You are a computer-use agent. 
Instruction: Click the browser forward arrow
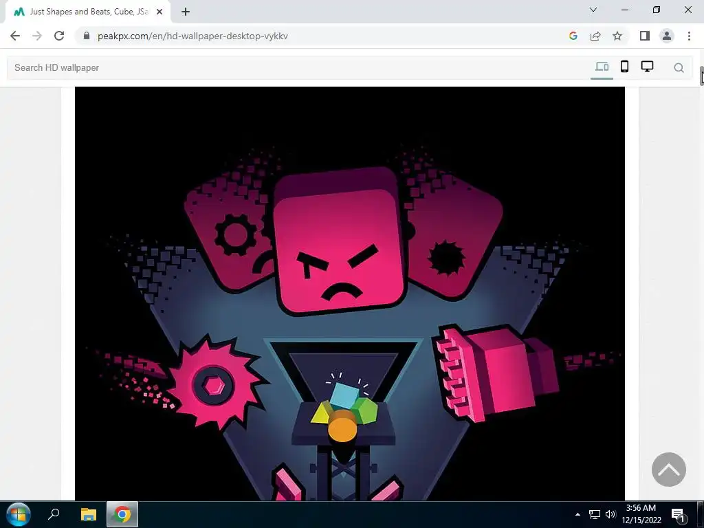(x=37, y=36)
